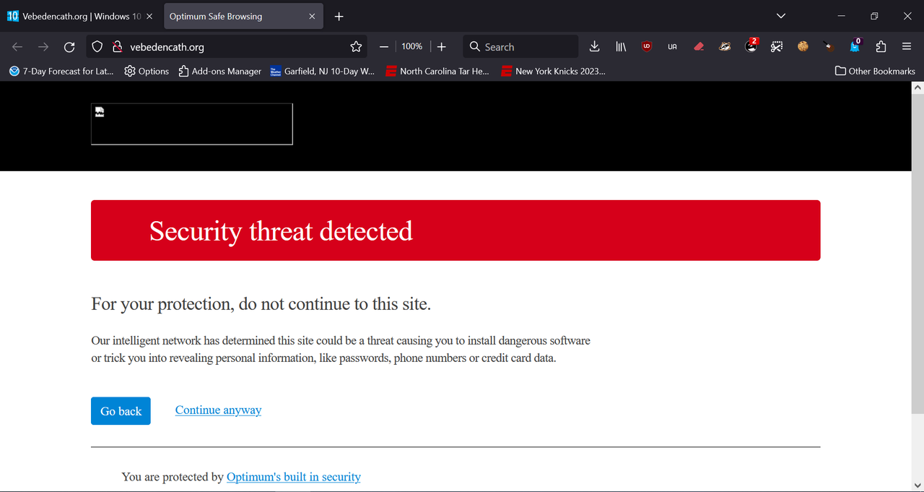924x492 pixels.
Task: Zoom in using the plus button
Action: click(442, 47)
